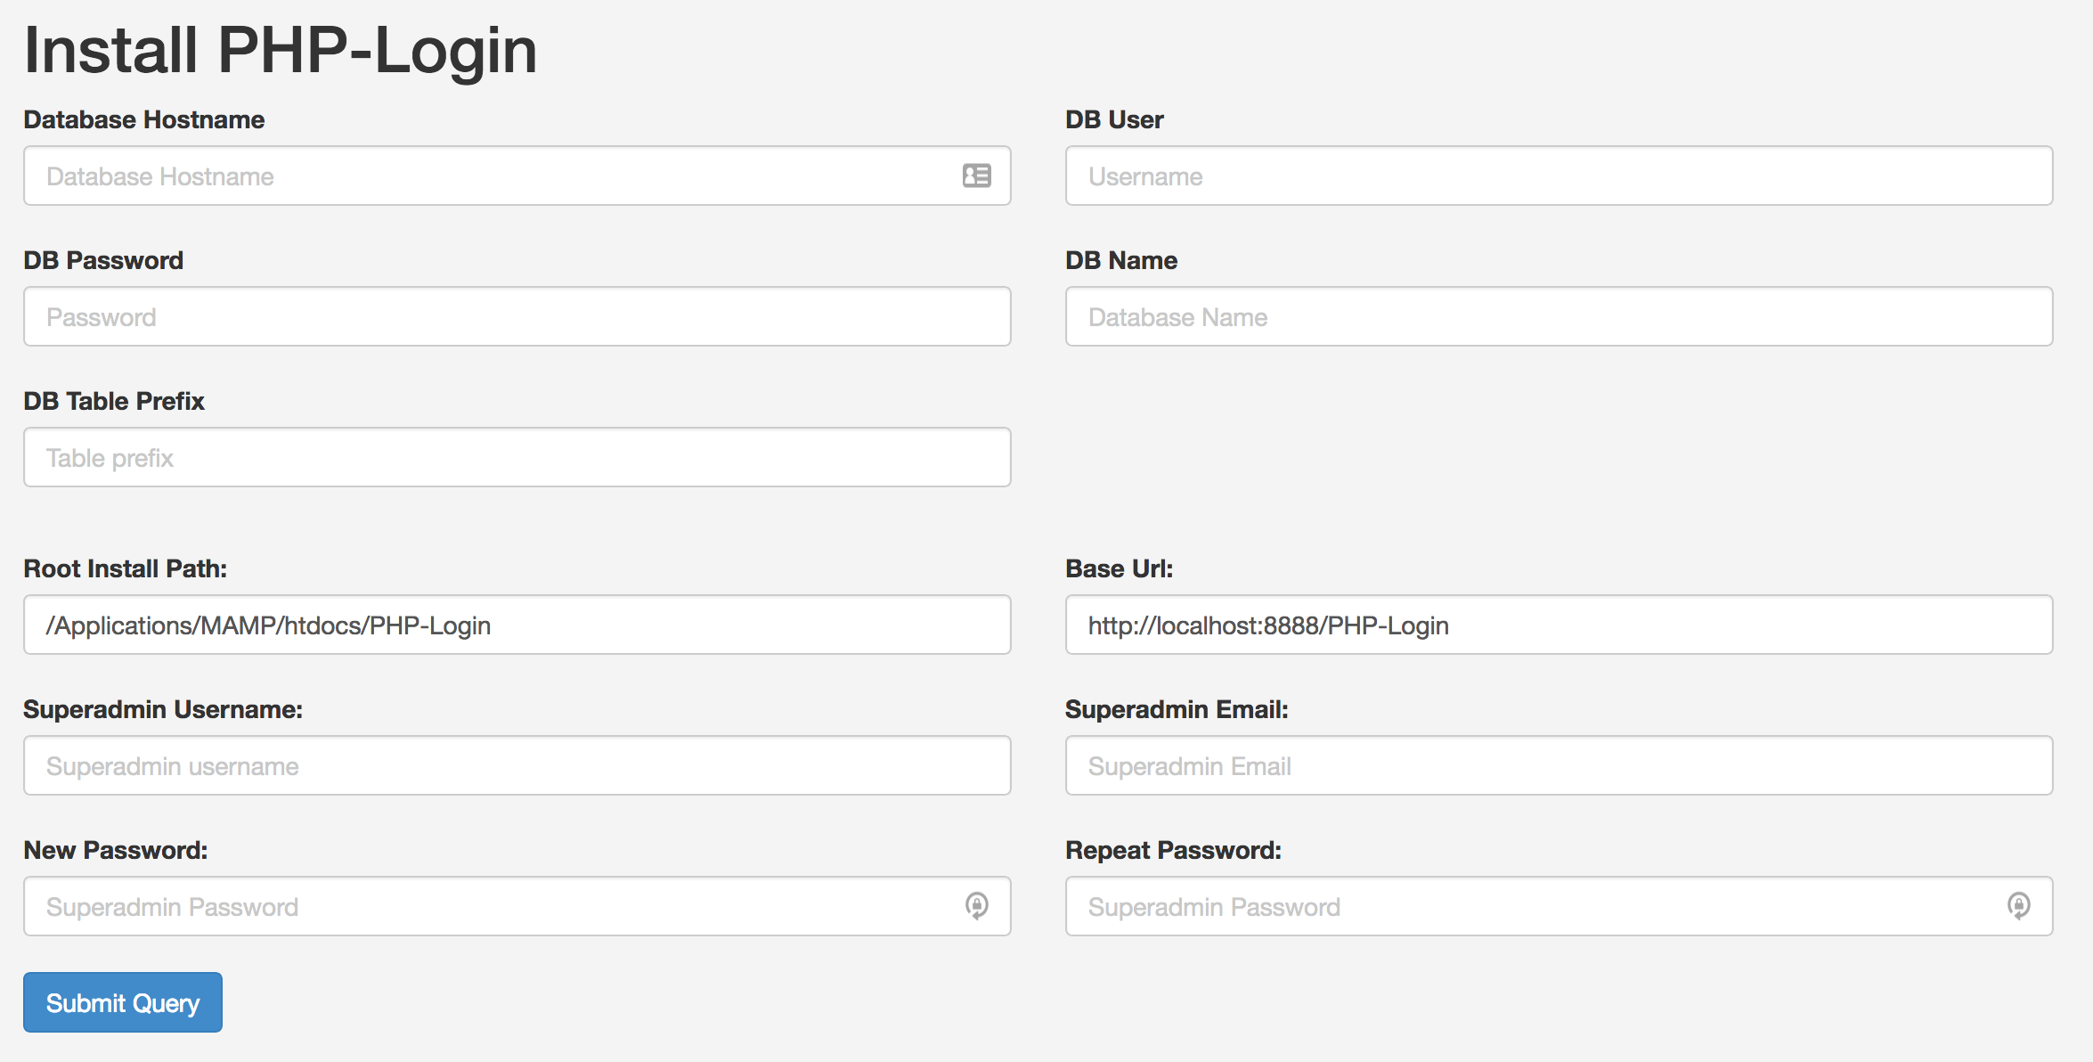Screen dimensions: 2093x1062
Task: Click the Repeat Password: label
Action: tap(1173, 850)
